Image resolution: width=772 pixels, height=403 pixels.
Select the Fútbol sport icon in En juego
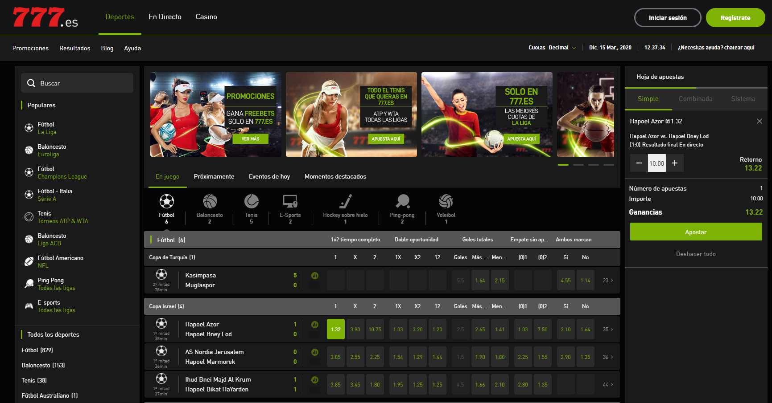pyautogui.click(x=167, y=202)
